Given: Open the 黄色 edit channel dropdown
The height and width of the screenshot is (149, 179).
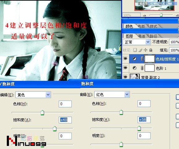Looking at the screenshot, I should (x=48, y=95).
